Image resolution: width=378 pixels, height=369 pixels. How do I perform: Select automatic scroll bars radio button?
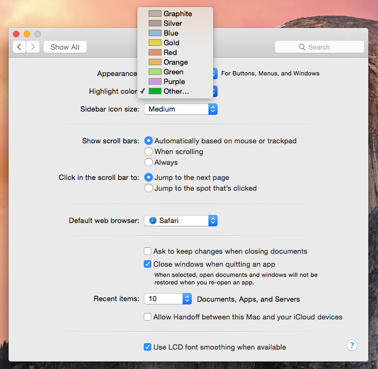(149, 141)
